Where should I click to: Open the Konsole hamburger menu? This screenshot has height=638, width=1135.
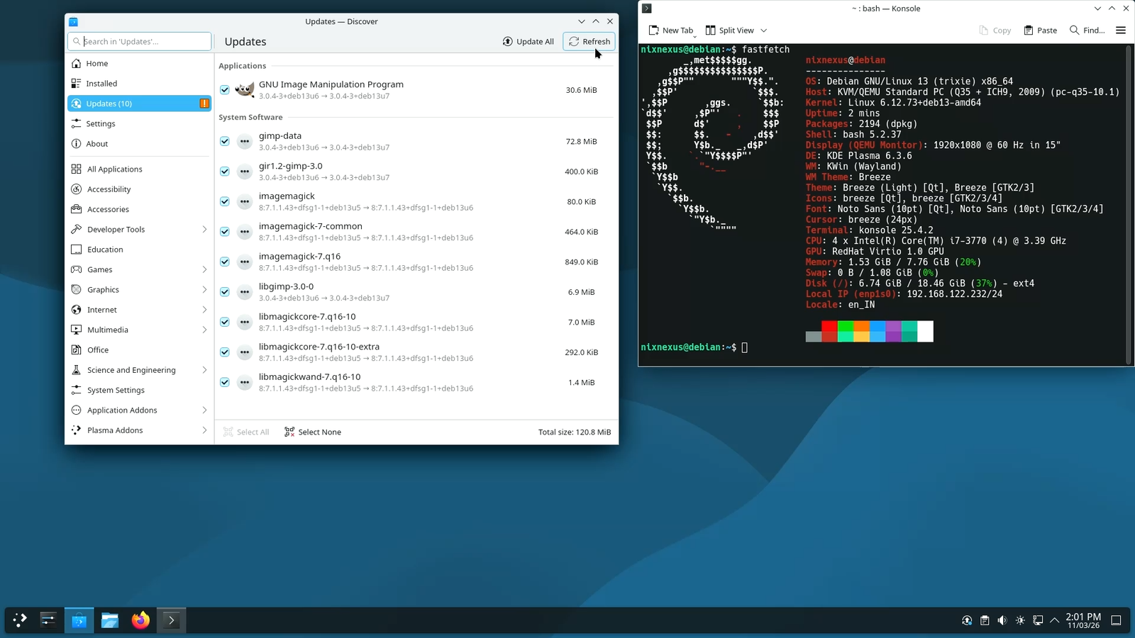[1121, 30]
